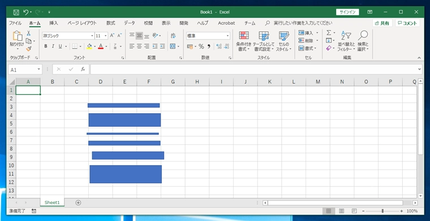Select the Sheet1 tab
Viewport: 430px width, 221px height.
52,203
